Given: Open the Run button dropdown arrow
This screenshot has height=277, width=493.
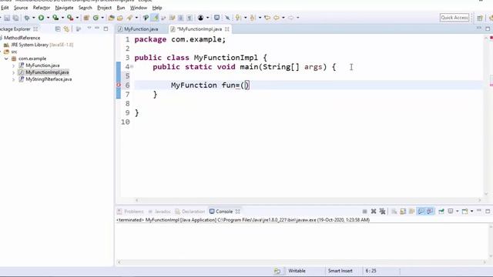Looking at the screenshot, I should tap(48, 18).
